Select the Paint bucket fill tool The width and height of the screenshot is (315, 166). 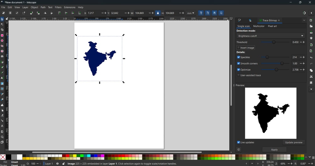2,99
